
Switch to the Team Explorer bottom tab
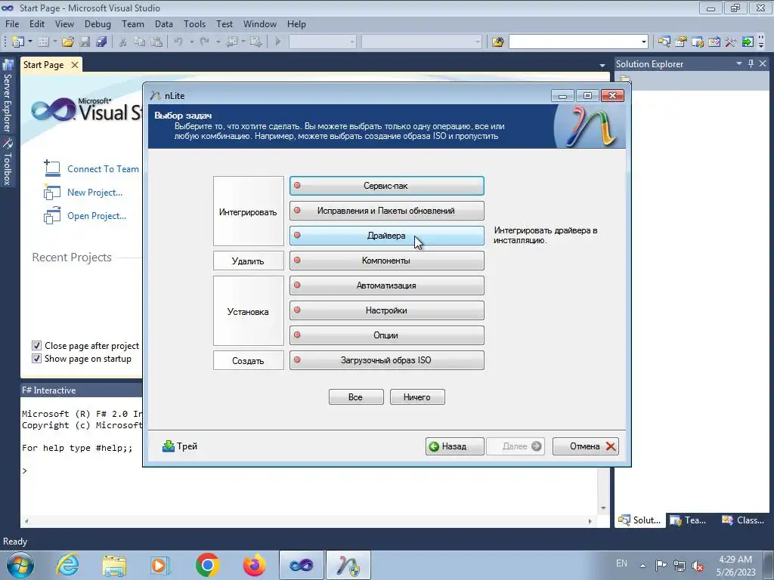tap(689, 520)
